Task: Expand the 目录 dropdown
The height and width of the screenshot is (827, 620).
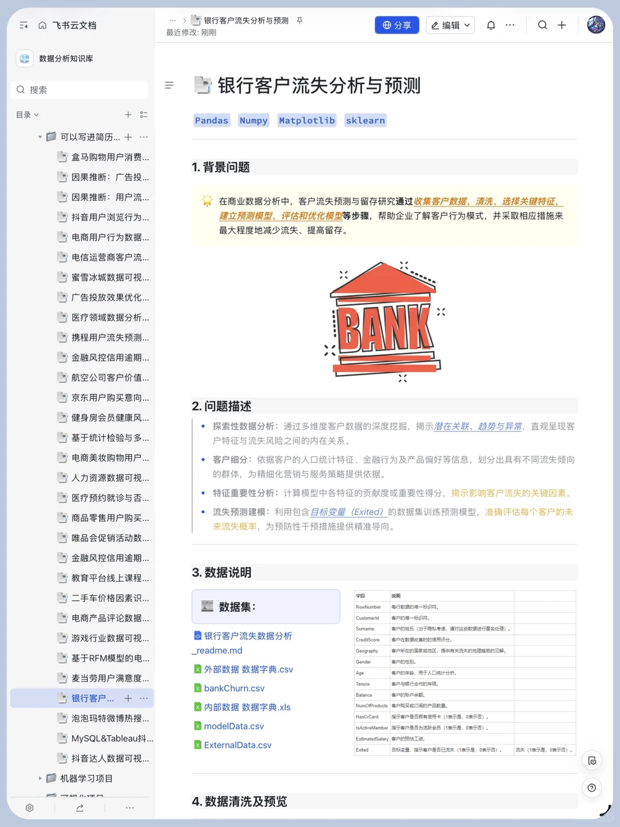Action: pyautogui.click(x=28, y=115)
